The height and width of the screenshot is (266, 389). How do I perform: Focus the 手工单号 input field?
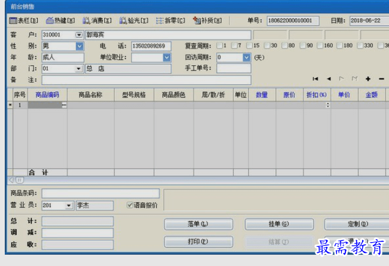233,68
